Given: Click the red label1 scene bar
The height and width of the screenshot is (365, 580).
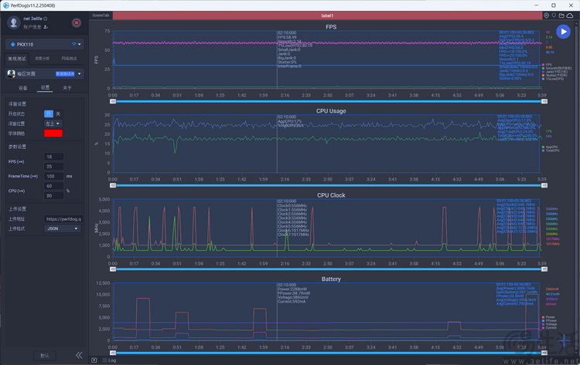Looking at the screenshot, I should pos(327,15).
